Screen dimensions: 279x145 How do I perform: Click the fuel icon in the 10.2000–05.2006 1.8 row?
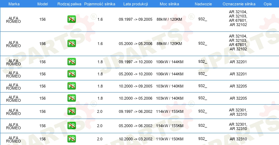(x=71, y=98)
